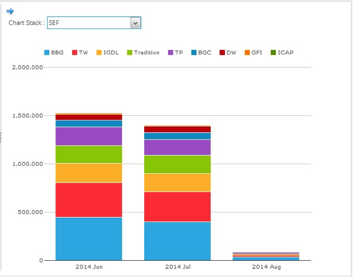Click the blue arrow icon
Viewport: 353px width, 277px height.
tap(10, 11)
